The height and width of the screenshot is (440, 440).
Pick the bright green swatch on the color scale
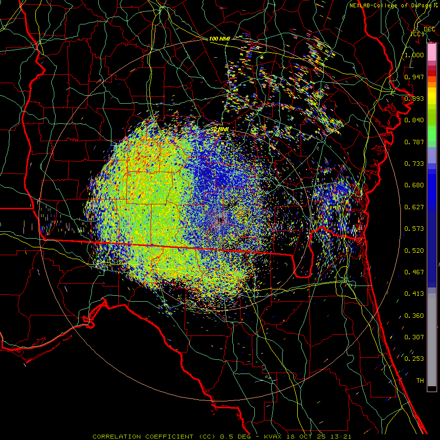pos(432,133)
